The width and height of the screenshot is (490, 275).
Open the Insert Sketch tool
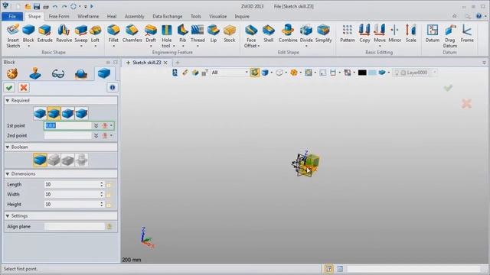(13, 36)
